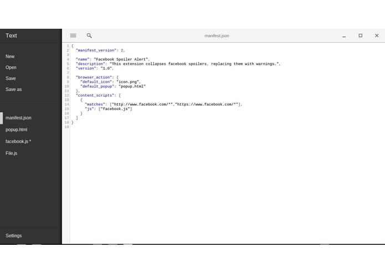Click the Text app title

[x=11, y=35]
